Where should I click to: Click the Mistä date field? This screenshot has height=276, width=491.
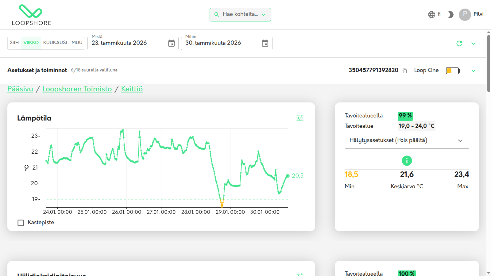point(133,43)
